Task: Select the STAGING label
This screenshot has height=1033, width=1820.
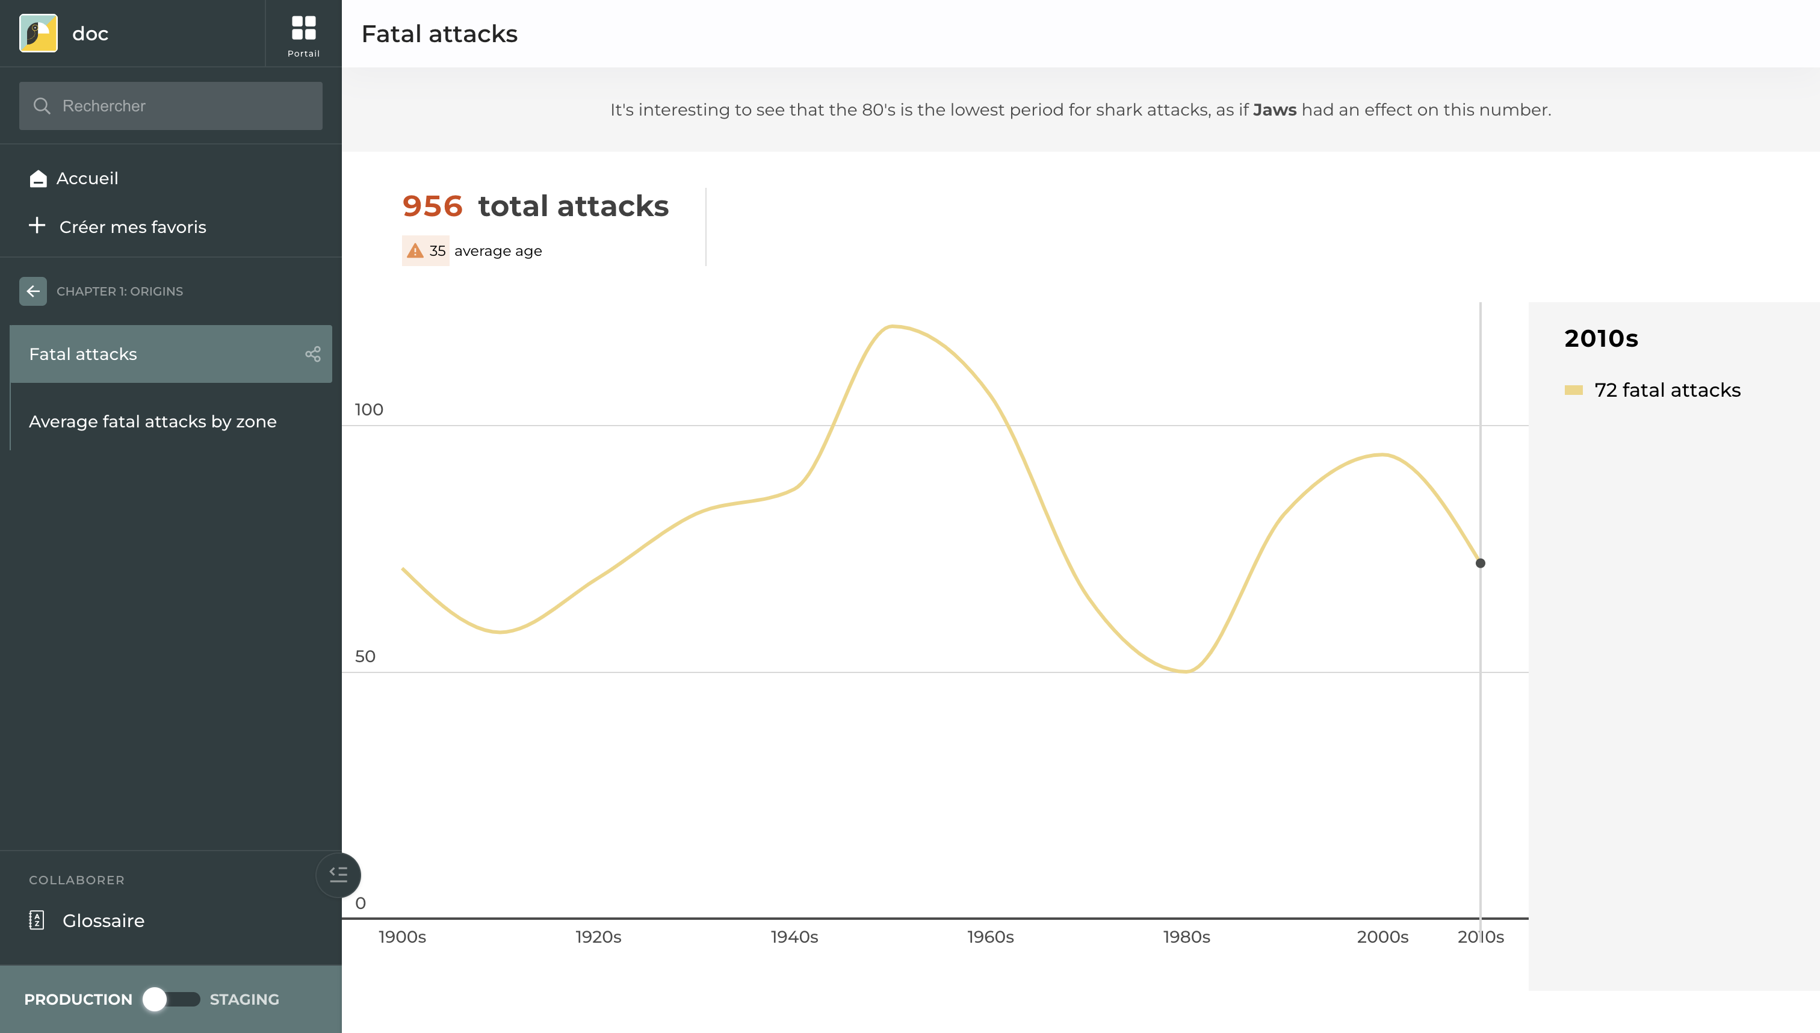Action: coord(244,999)
